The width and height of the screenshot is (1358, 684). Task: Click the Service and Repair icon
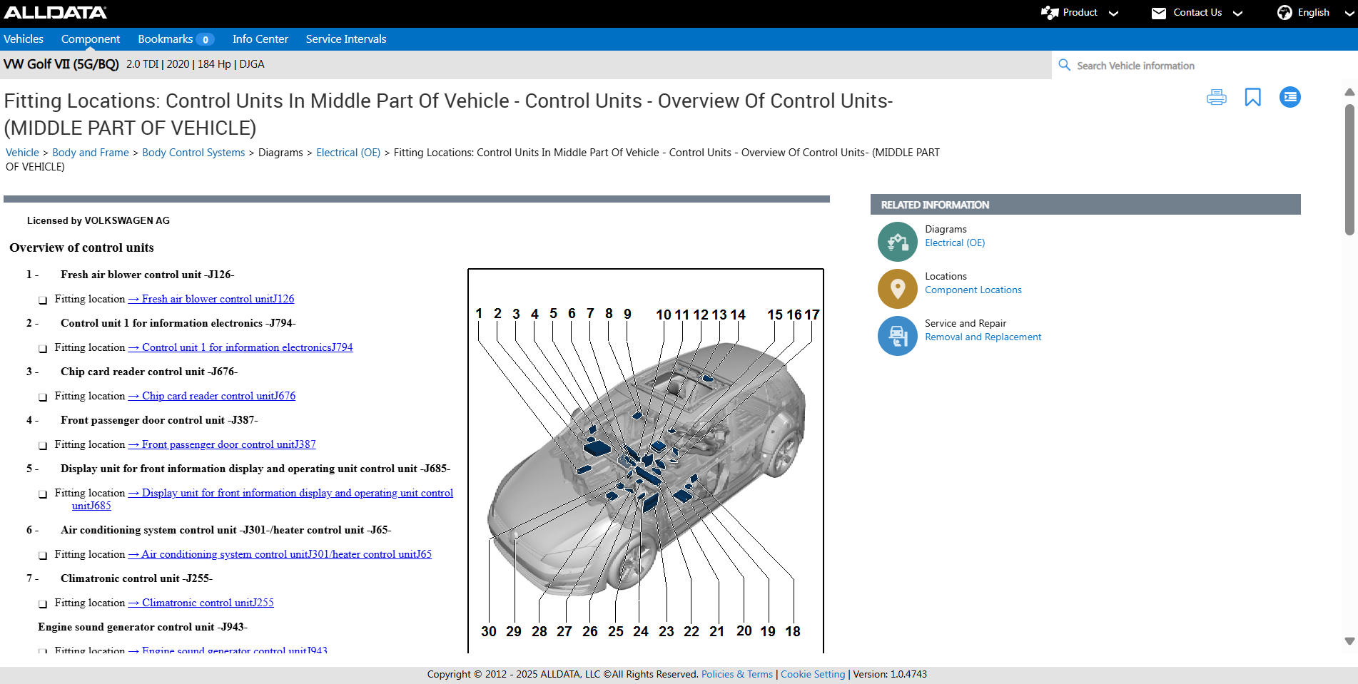(x=897, y=336)
